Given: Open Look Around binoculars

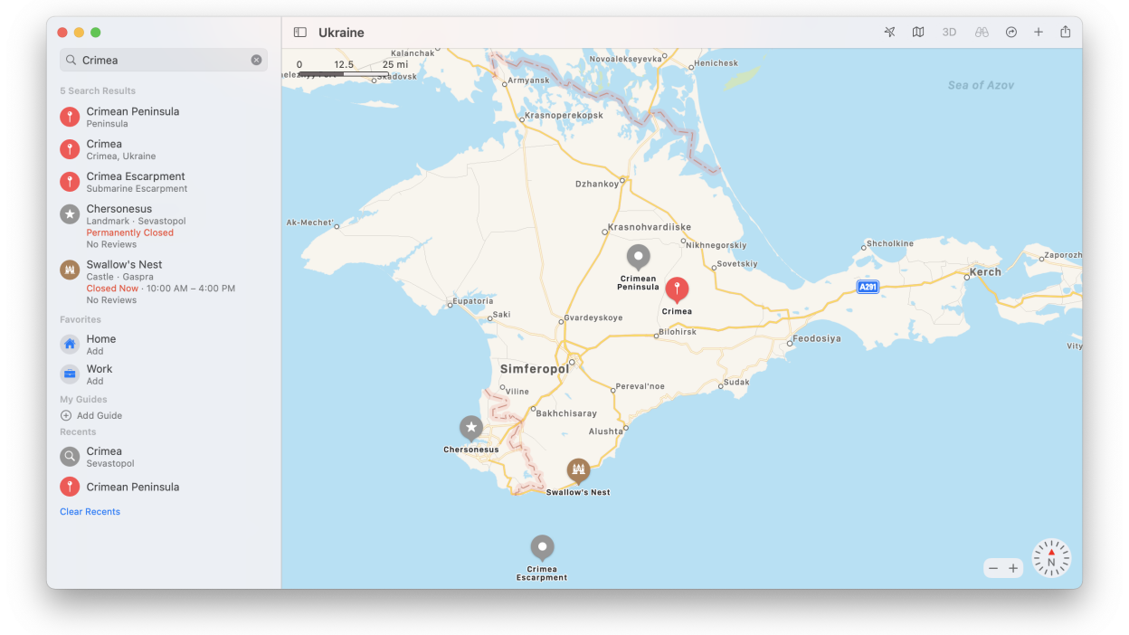Looking at the screenshot, I should click(982, 33).
